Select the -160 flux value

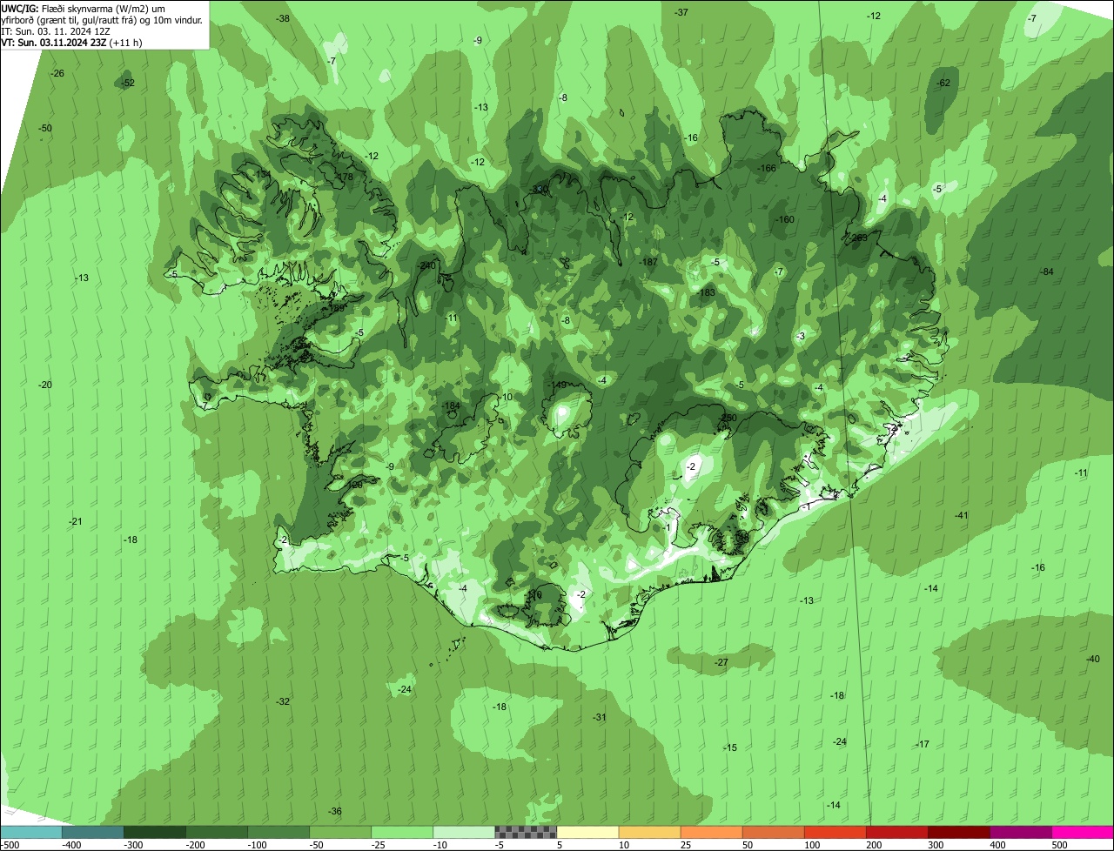click(x=785, y=219)
